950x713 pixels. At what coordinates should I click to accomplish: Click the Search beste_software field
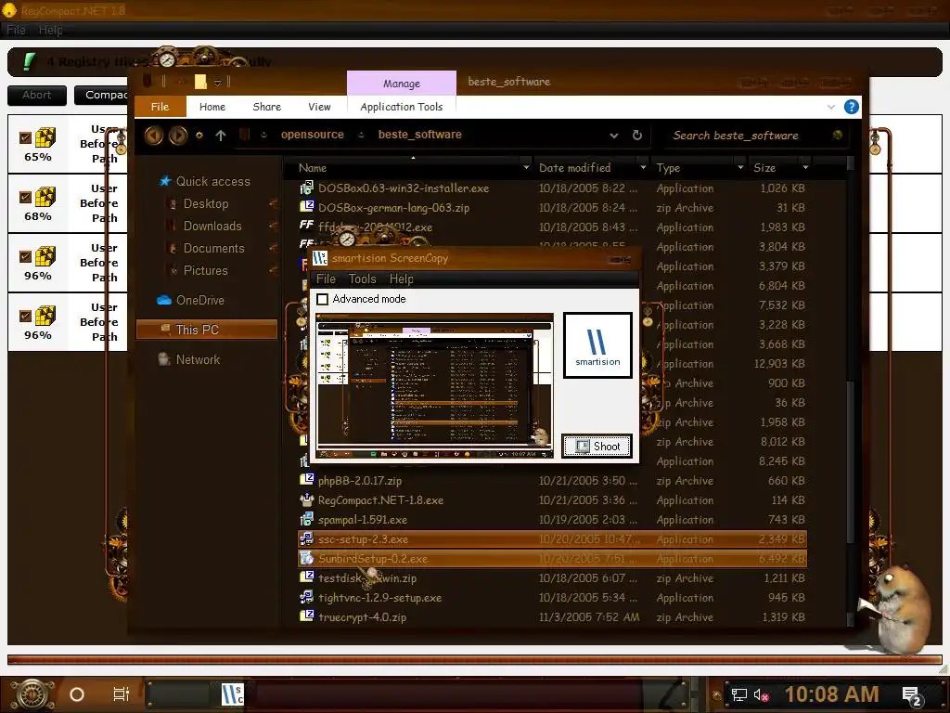(750, 136)
